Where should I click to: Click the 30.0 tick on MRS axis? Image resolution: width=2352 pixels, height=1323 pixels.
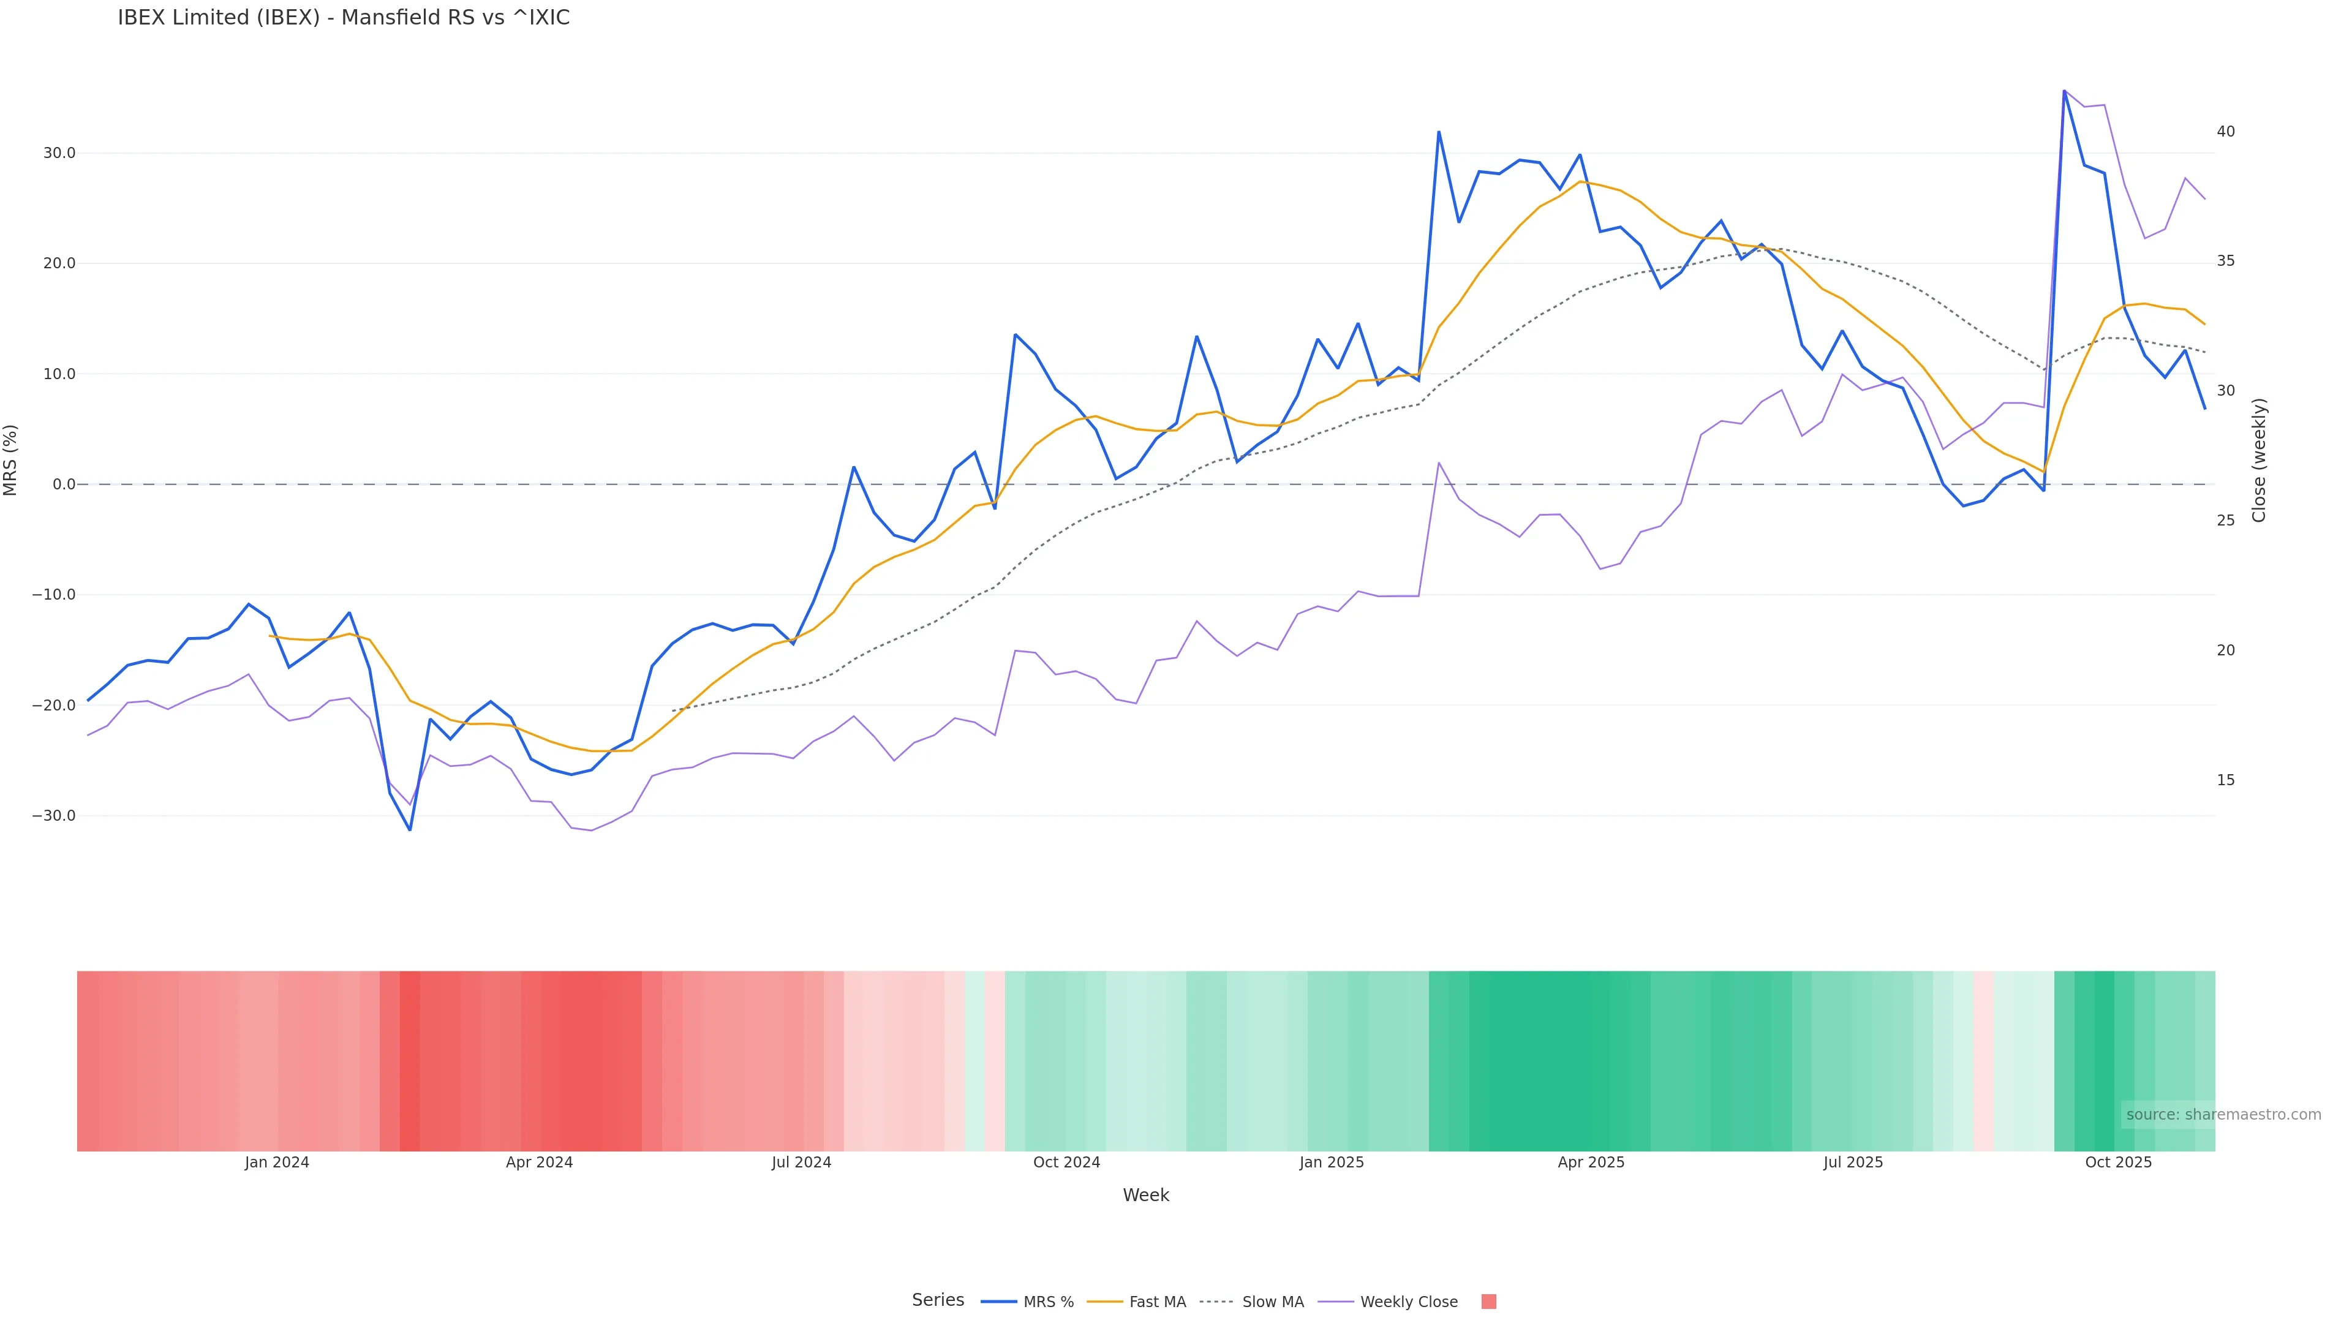coord(59,153)
